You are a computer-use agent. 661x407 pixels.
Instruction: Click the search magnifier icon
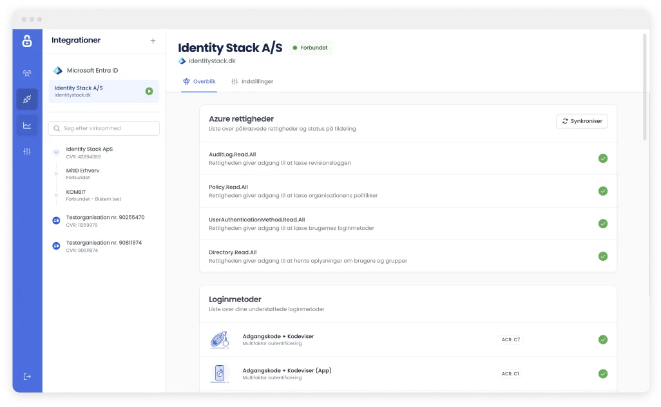57,129
